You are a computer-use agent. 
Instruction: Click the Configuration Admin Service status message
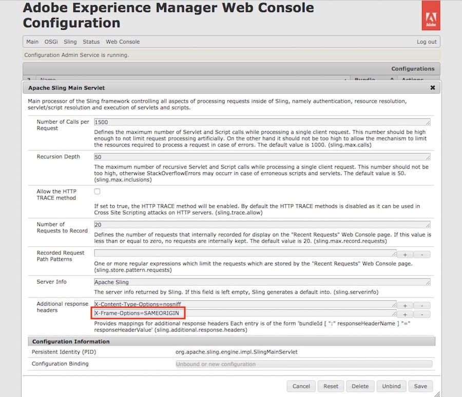tap(76, 55)
